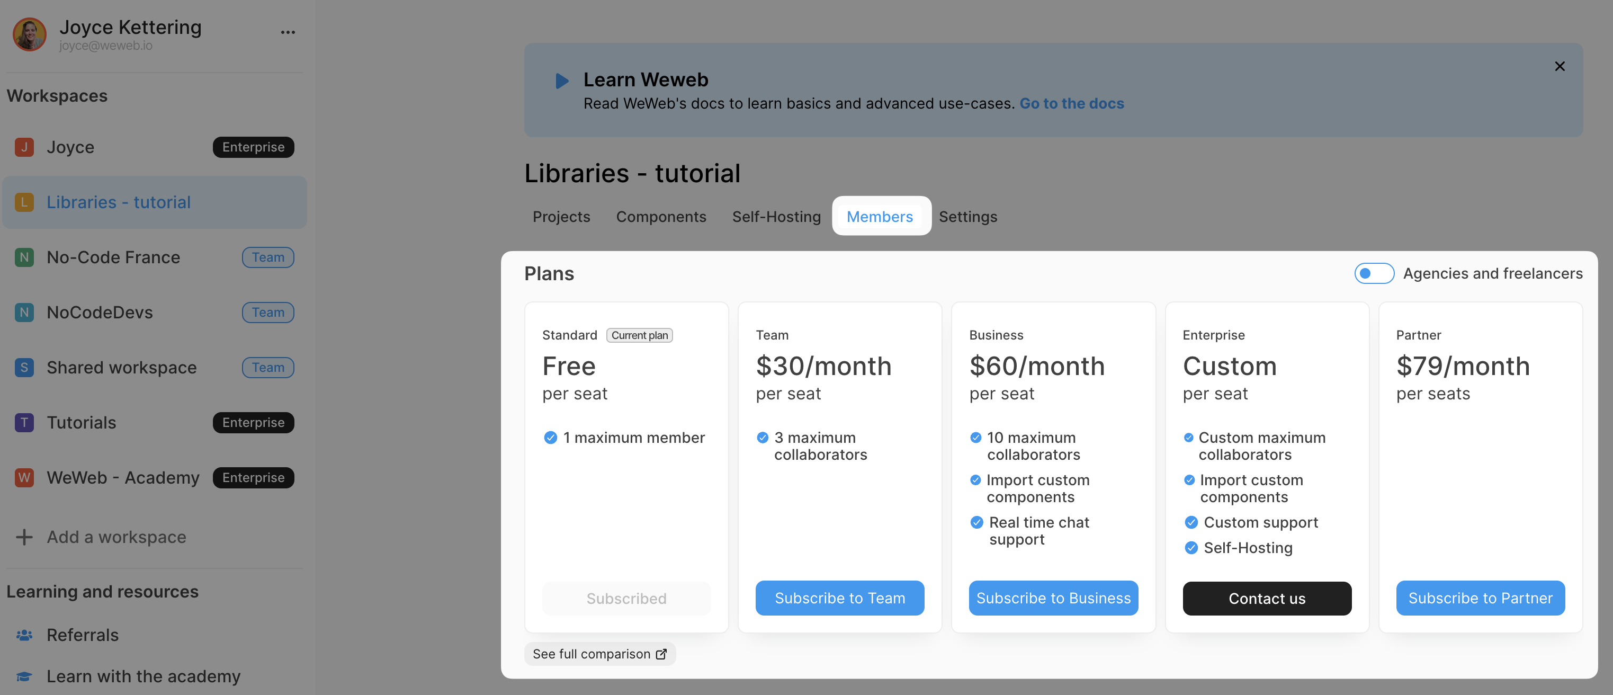Image resolution: width=1613 pixels, height=695 pixels.
Task: Follow the Go to the docs link
Action: [1071, 103]
